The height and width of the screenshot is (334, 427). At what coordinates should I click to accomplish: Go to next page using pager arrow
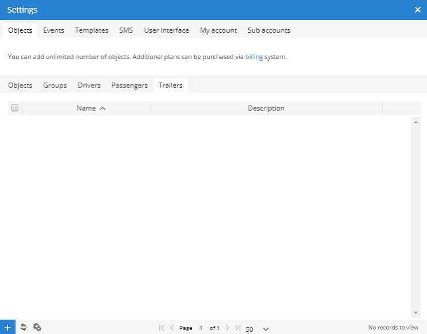(x=228, y=328)
